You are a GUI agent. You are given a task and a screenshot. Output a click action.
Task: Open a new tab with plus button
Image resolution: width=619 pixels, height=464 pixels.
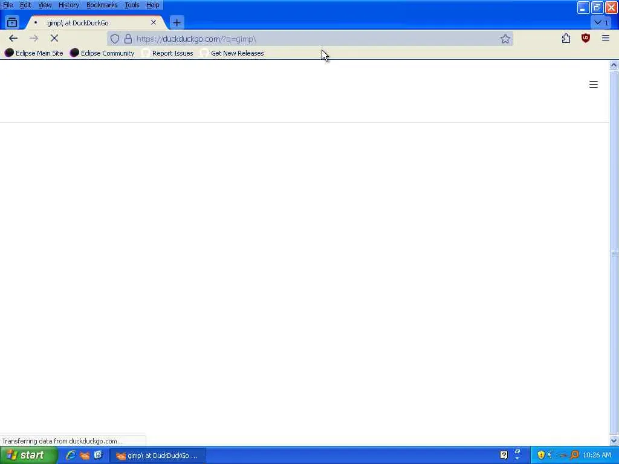tap(177, 23)
